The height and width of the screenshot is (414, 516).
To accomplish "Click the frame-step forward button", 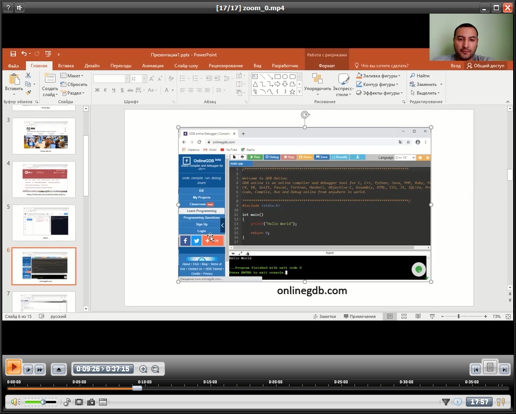I will pyautogui.click(x=28, y=370).
